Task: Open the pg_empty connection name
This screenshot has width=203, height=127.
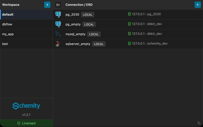Action: click(73, 24)
